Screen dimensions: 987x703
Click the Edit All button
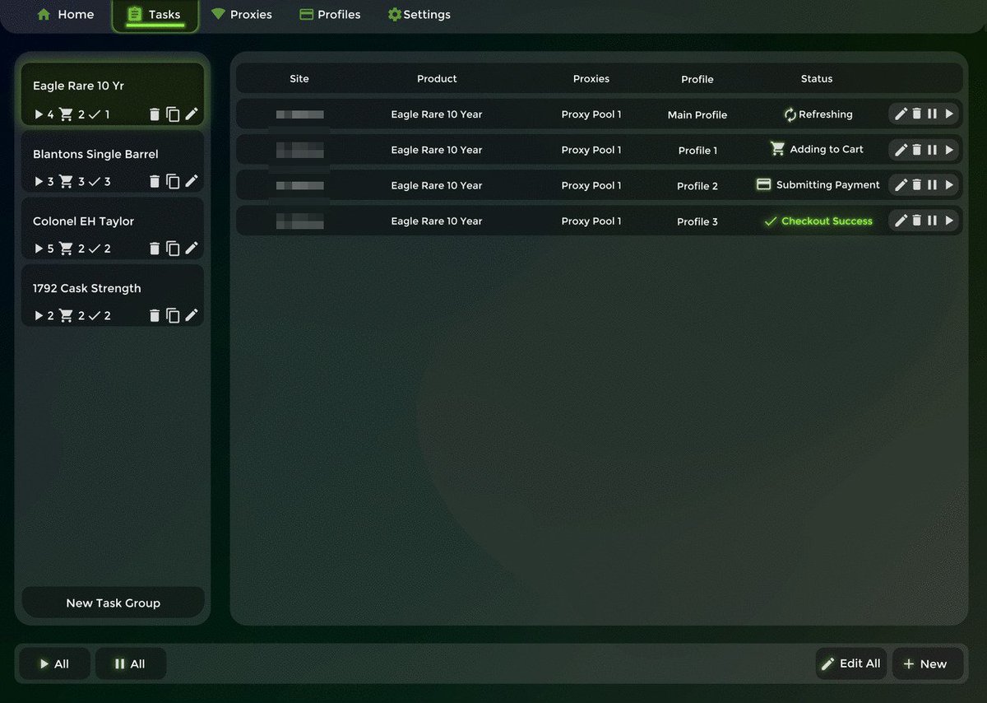coord(851,663)
